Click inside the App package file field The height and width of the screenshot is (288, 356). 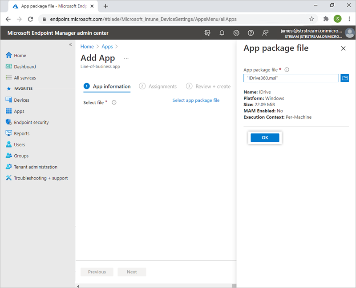tap(291, 78)
